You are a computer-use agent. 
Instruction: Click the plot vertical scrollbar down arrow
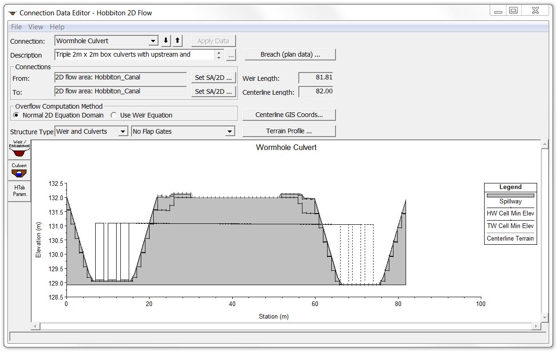[545, 317]
